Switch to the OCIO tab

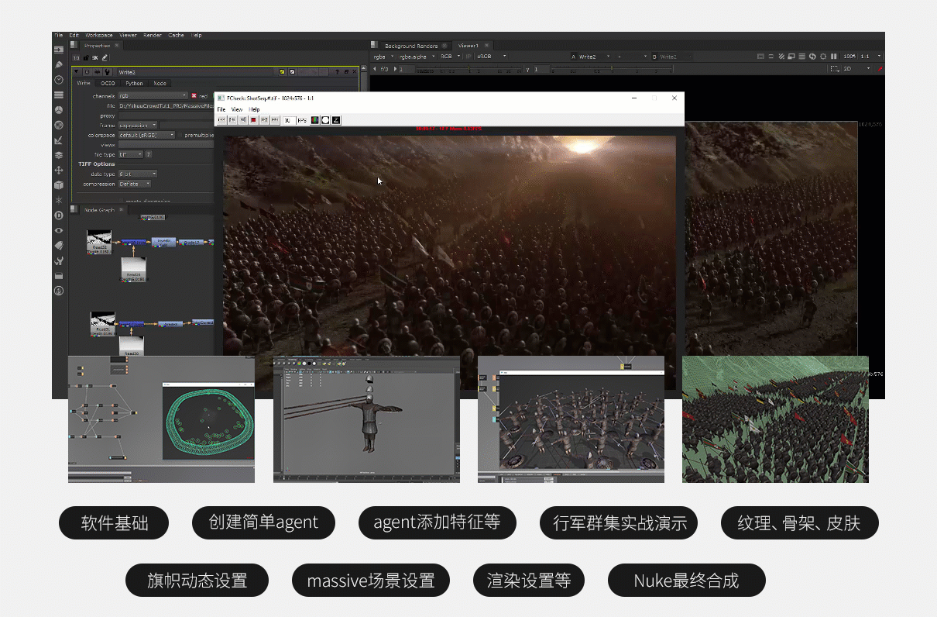pos(108,83)
